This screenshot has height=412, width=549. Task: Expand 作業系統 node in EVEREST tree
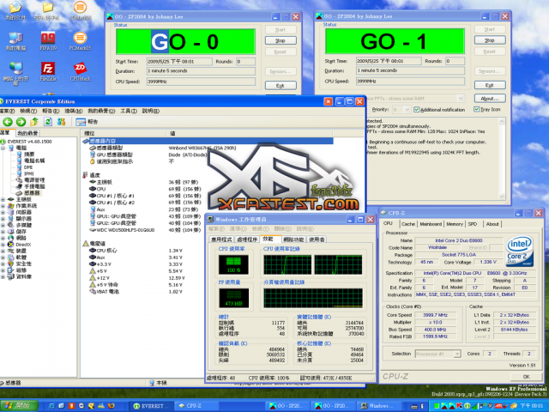(x=3, y=206)
